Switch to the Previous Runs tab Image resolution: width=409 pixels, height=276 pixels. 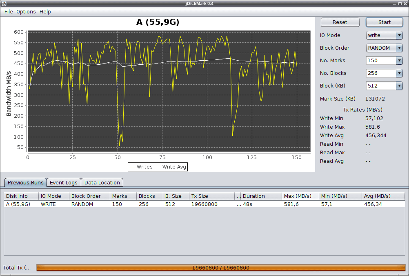(26, 182)
